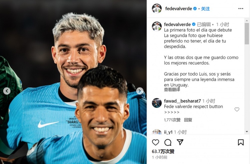Viewport: 250px width, 164px height.
Task: Save the post with the bookmark icon
Action: [241, 142]
